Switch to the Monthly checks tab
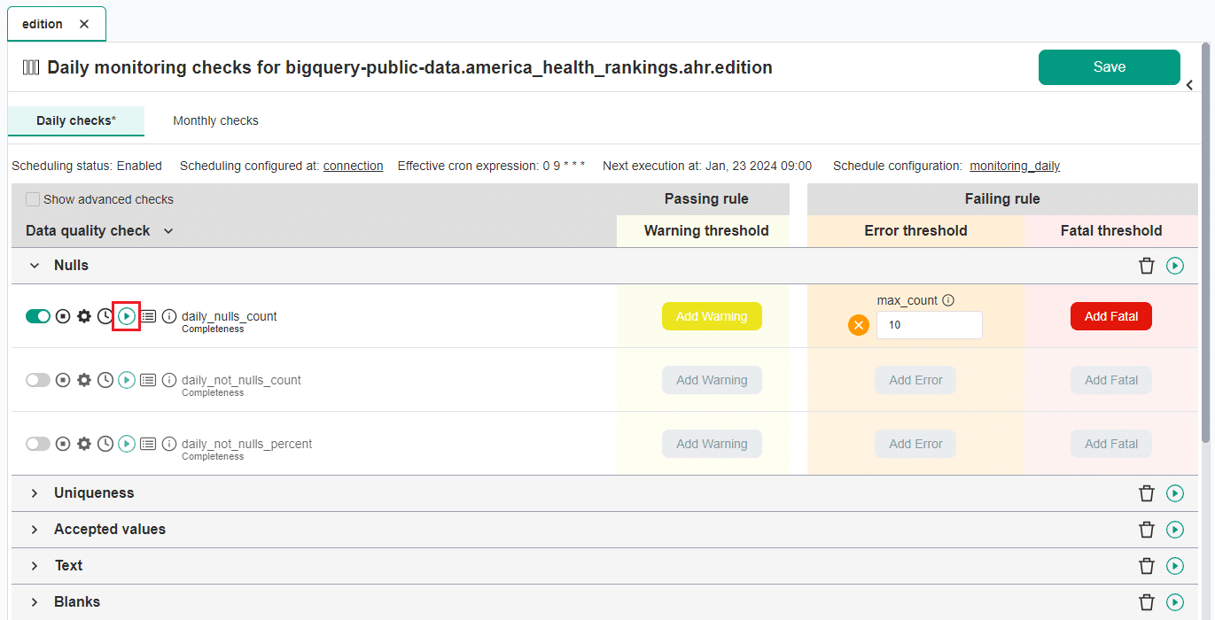 (215, 120)
